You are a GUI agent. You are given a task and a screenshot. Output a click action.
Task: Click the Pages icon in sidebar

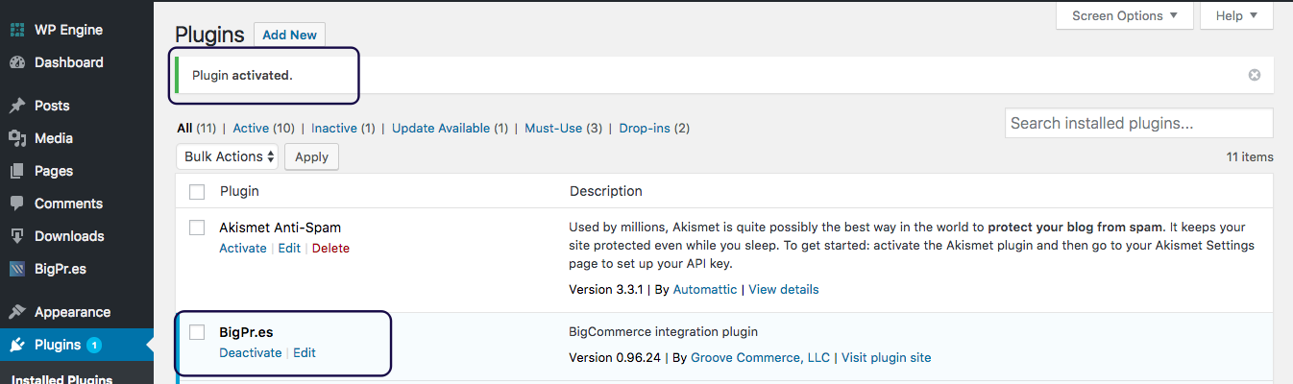pyautogui.click(x=17, y=171)
